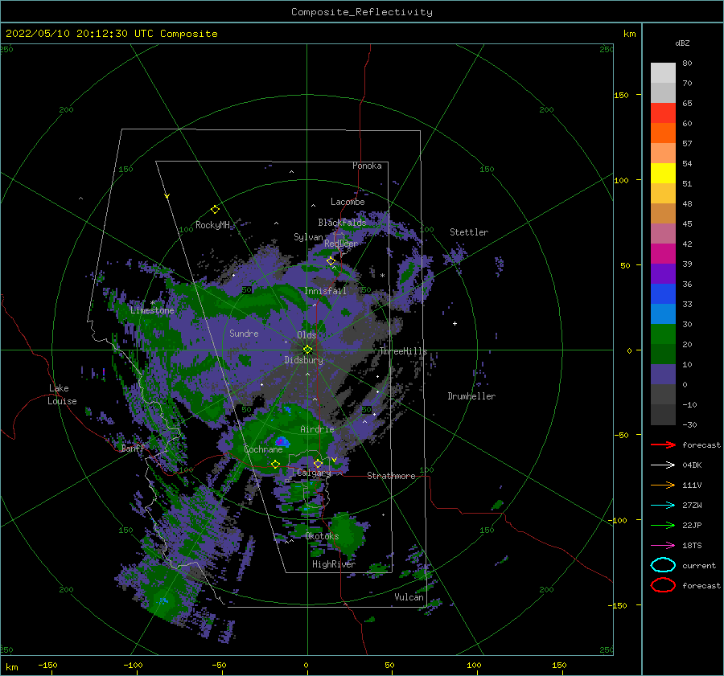Click the Limestone label

[152, 310]
